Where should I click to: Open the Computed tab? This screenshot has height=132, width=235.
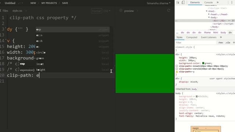[x=192, y=37]
